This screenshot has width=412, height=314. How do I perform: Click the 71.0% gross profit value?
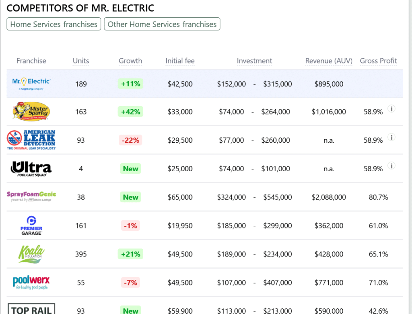tap(378, 283)
